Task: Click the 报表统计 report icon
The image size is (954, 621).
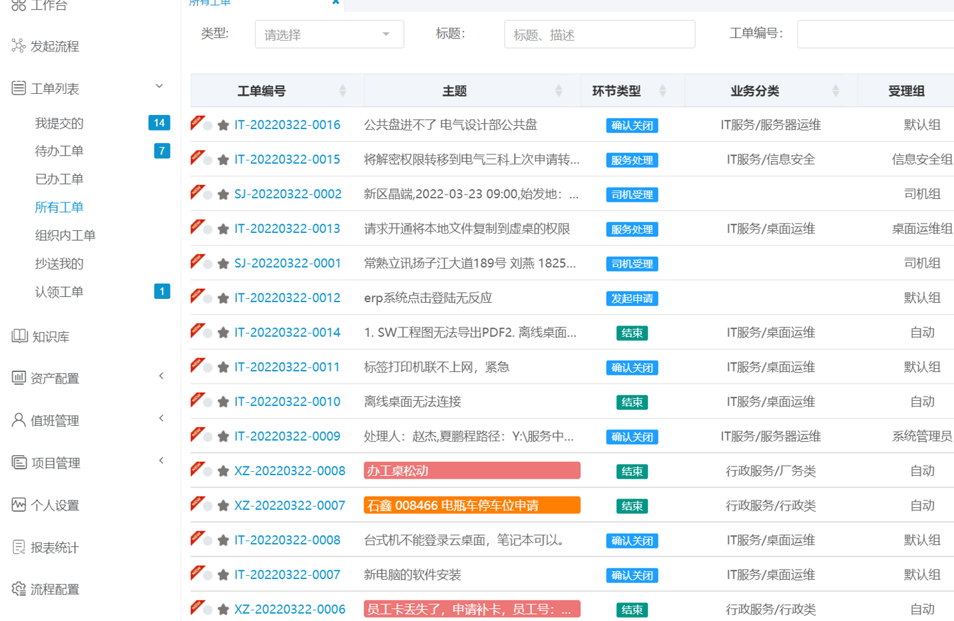Action: coord(19,547)
